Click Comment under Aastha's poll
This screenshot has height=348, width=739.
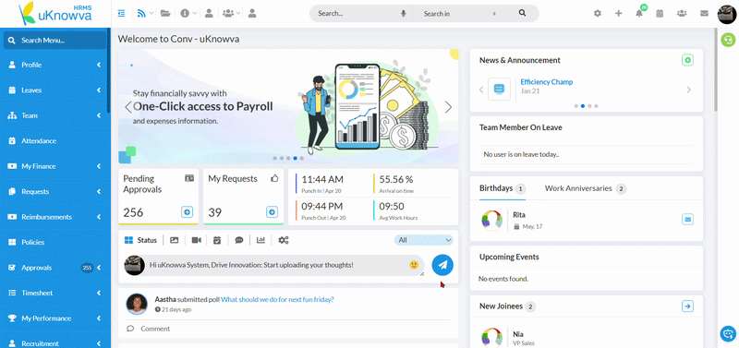[155, 329]
